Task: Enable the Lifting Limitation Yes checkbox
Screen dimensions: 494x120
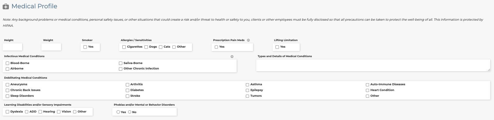Action: (x=277, y=47)
